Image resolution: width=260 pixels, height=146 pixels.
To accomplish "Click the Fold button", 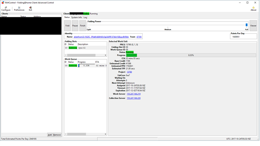I will pos(67,26).
